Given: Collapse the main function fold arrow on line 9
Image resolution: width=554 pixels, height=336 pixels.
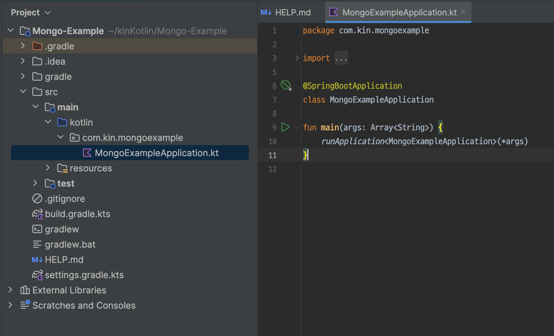Looking at the screenshot, I should pos(297,127).
